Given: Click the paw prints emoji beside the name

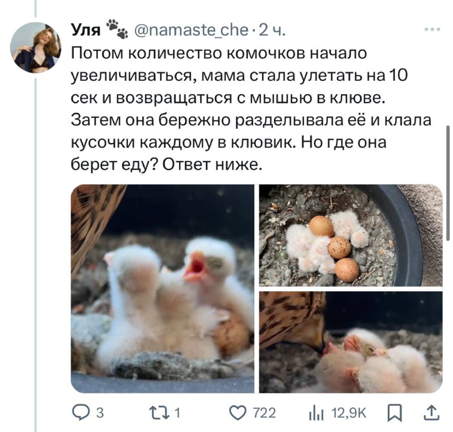Looking at the screenshot, I should (x=117, y=29).
